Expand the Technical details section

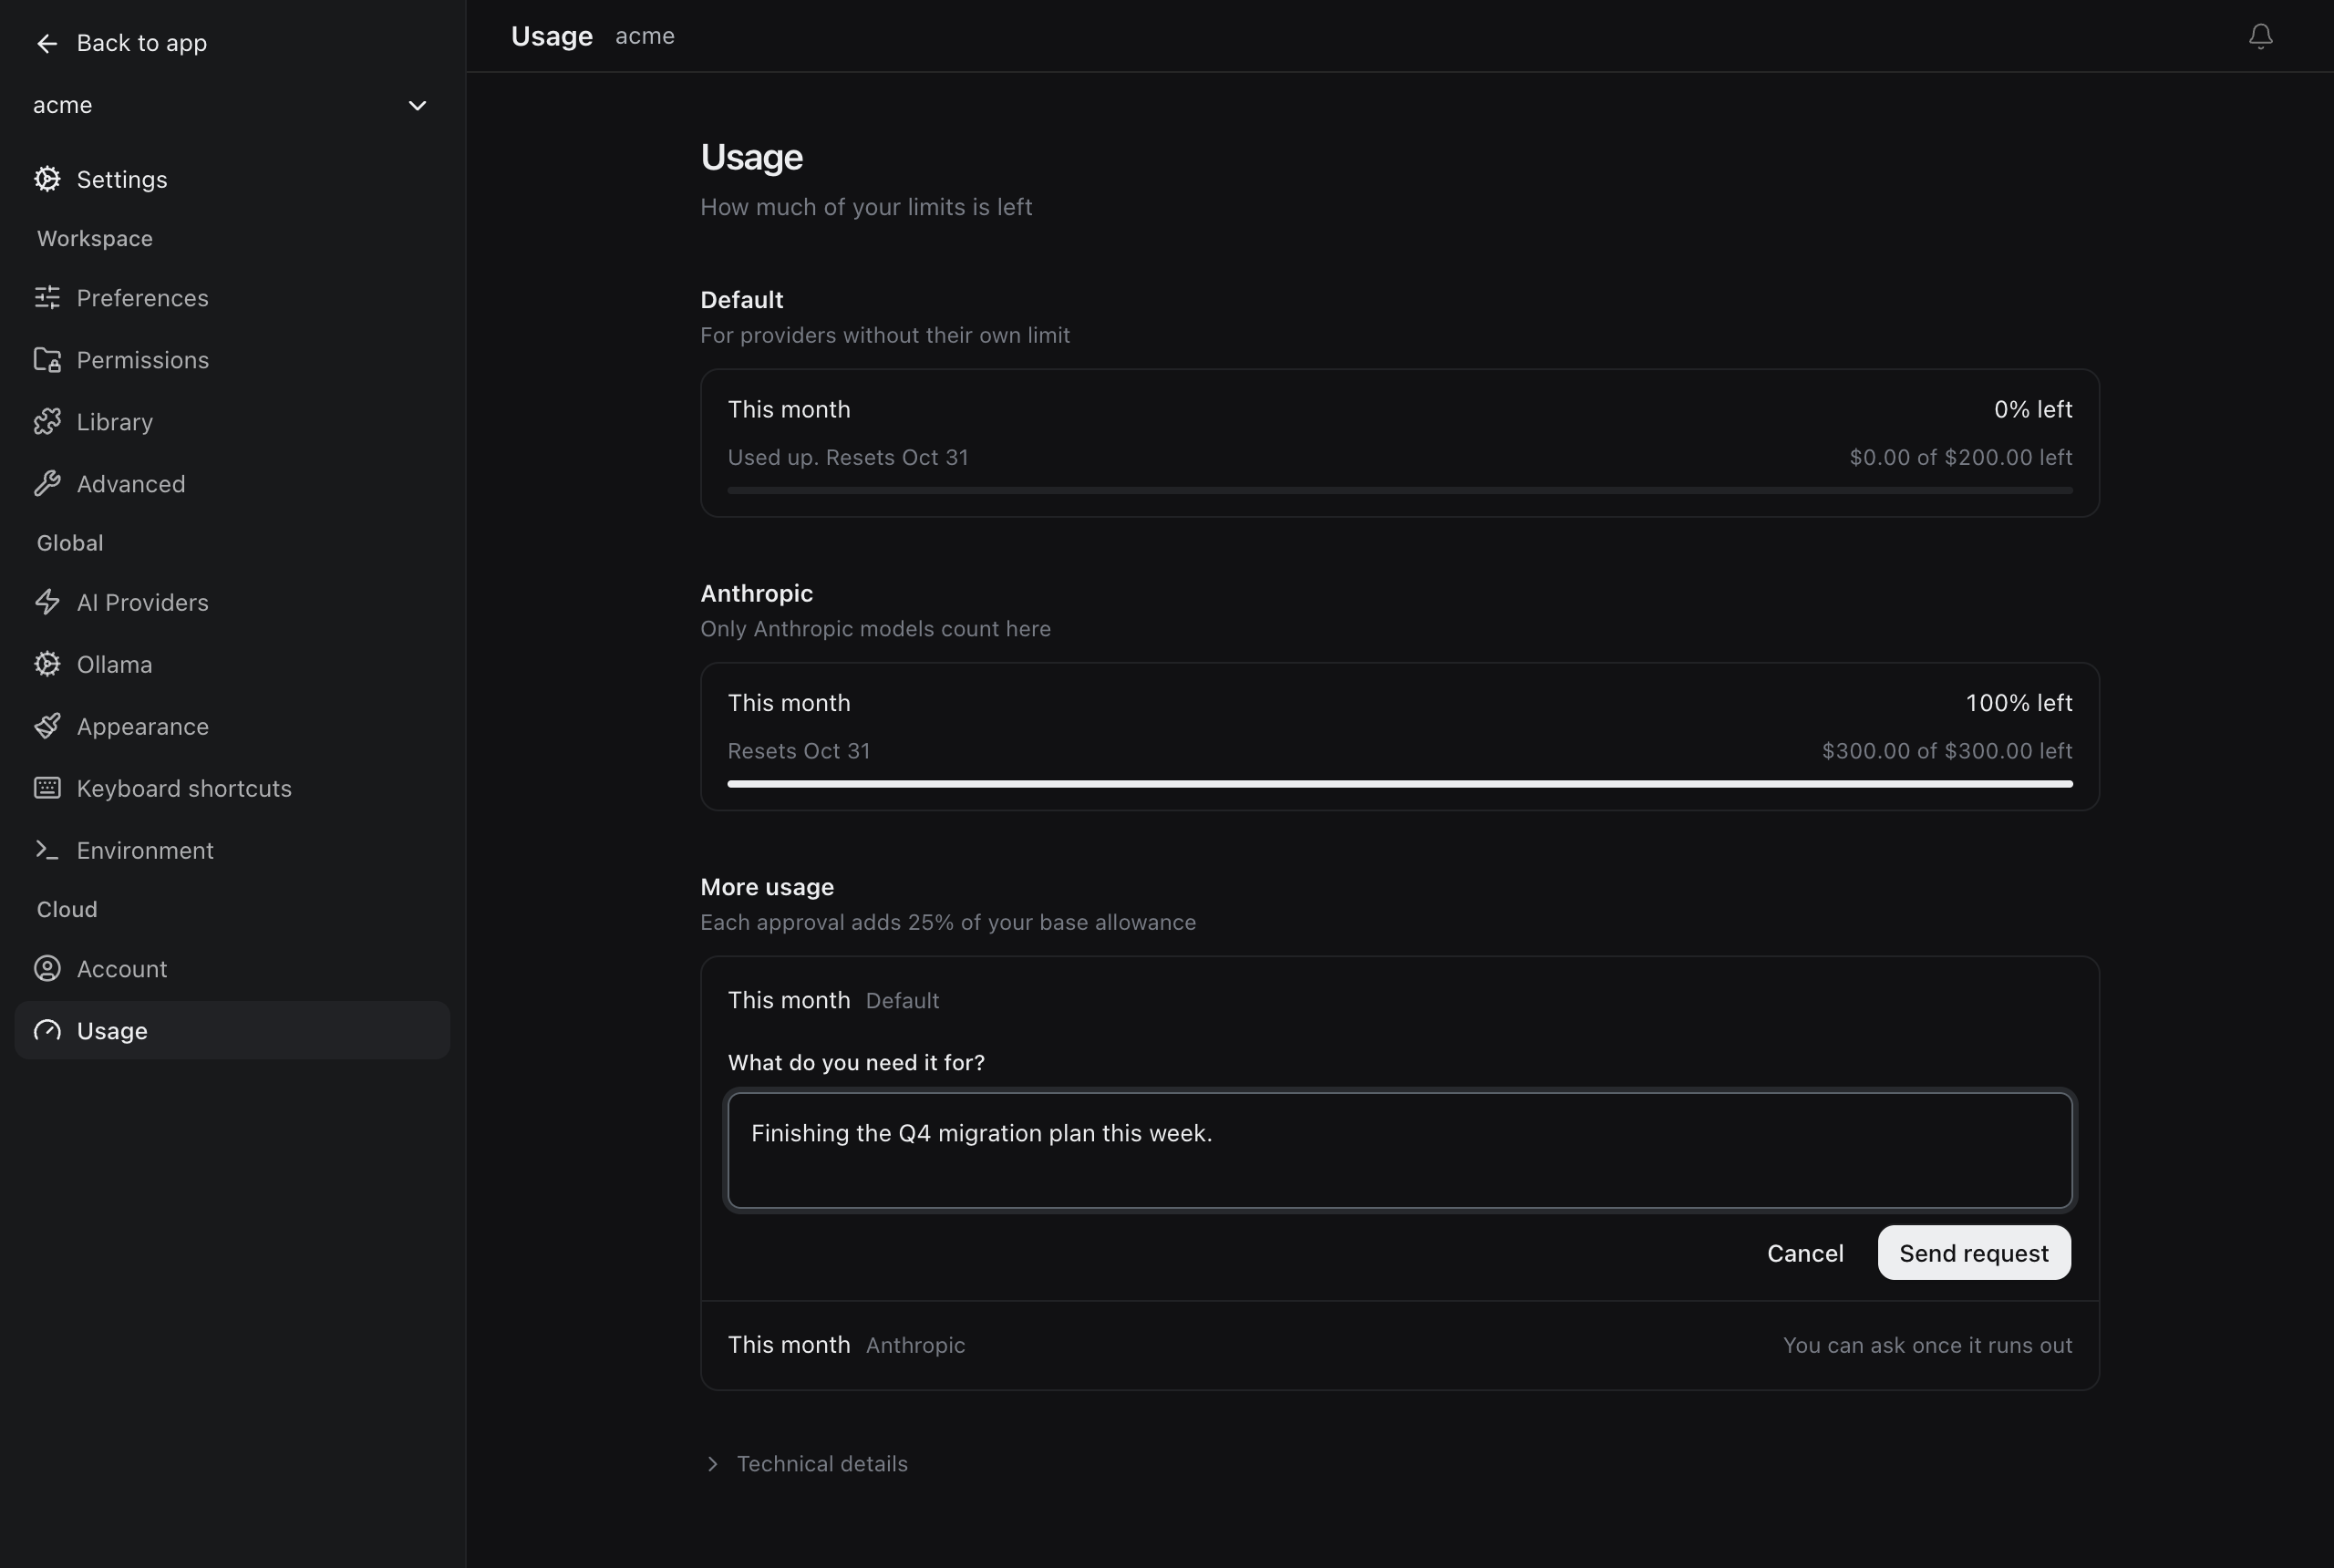point(806,1464)
